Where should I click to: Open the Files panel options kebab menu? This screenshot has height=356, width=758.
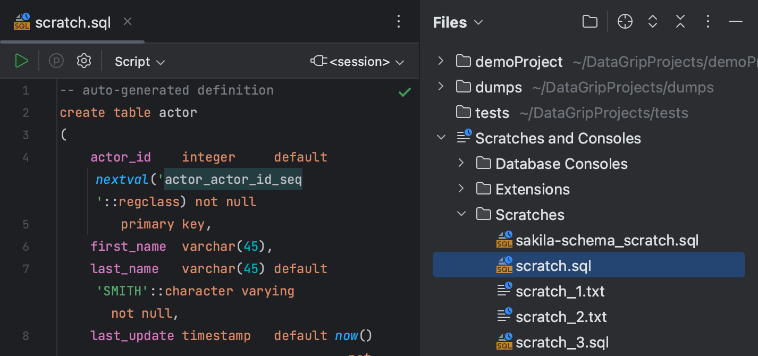pos(708,22)
